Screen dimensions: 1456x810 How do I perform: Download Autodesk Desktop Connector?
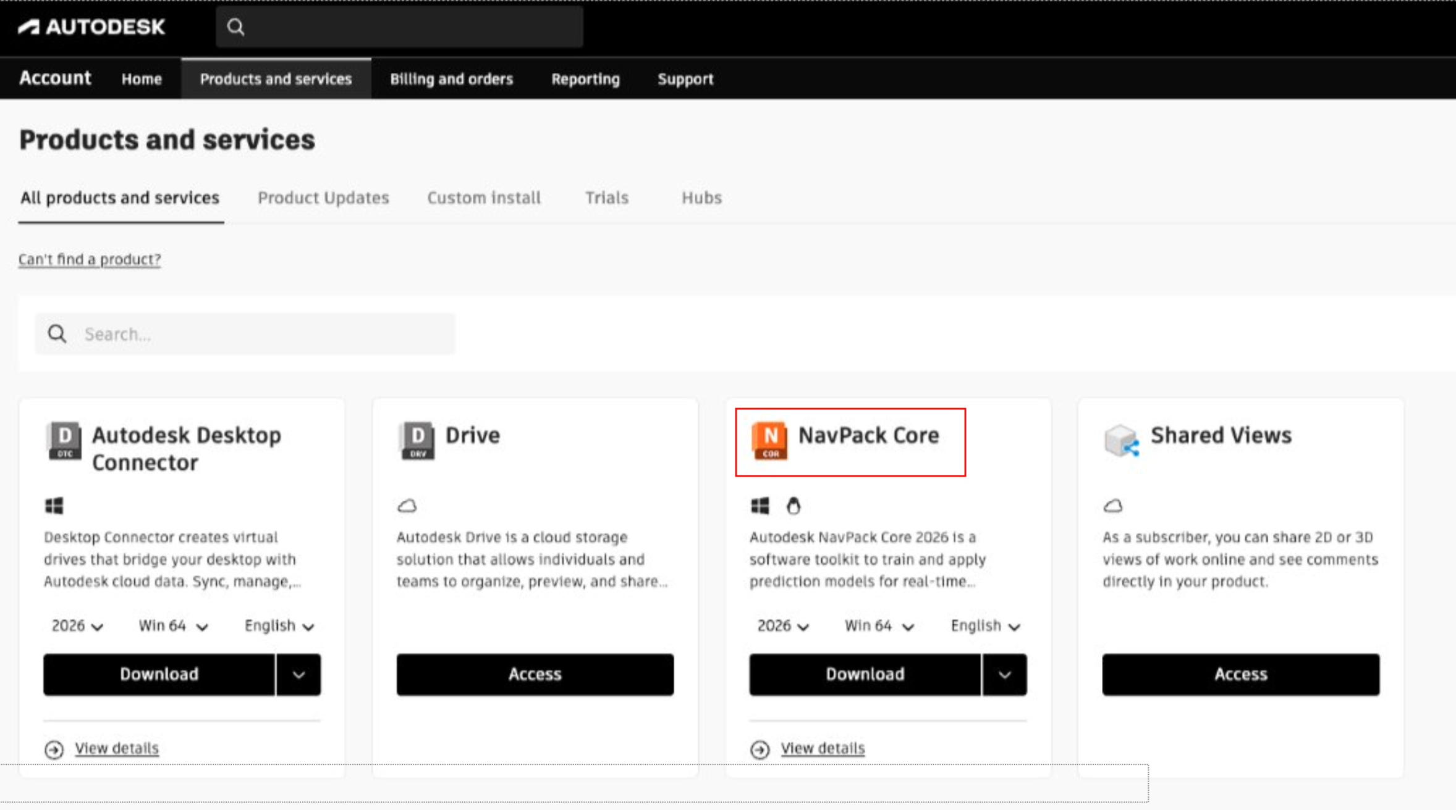pos(159,675)
